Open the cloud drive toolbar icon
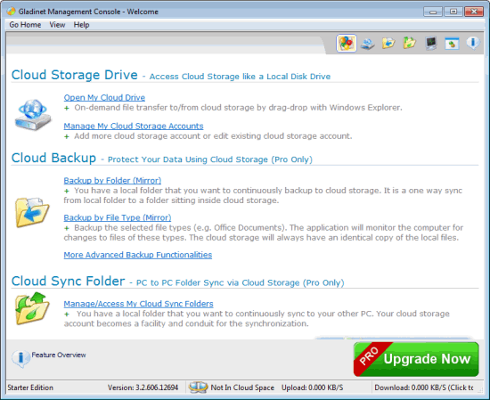 click(367, 43)
